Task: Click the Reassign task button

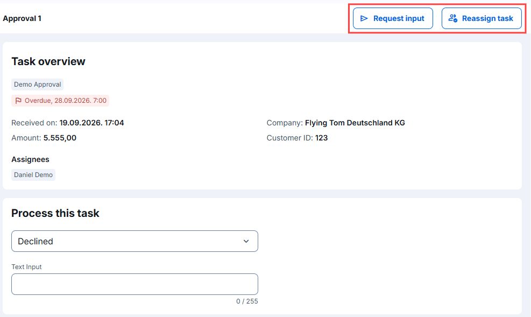Action: tap(482, 18)
